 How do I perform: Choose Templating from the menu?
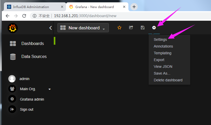coord(162,53)
